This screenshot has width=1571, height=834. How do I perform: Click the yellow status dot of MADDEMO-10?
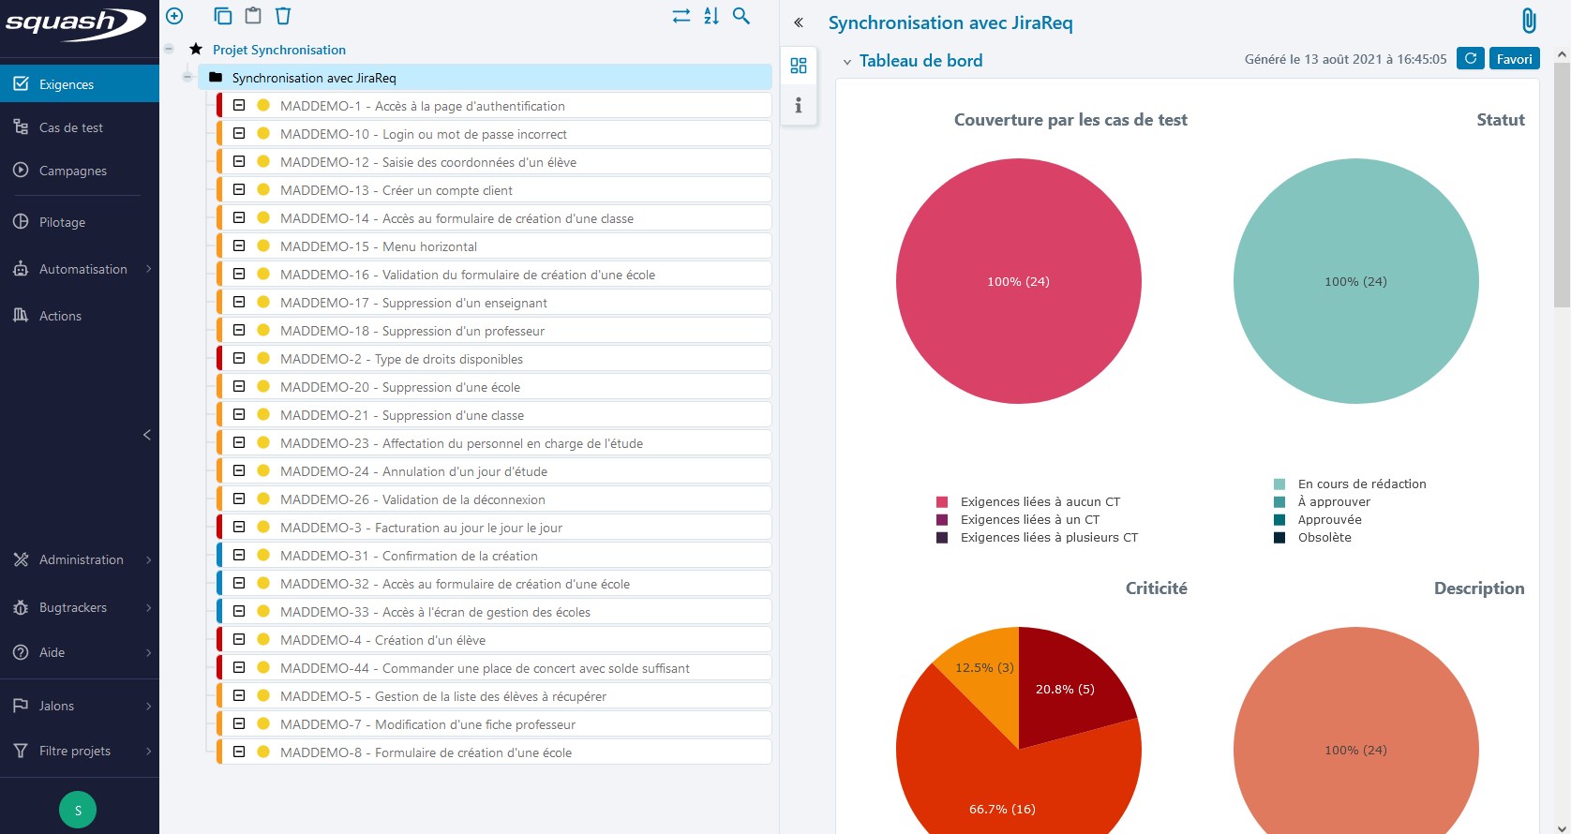(x=263, y=134)
